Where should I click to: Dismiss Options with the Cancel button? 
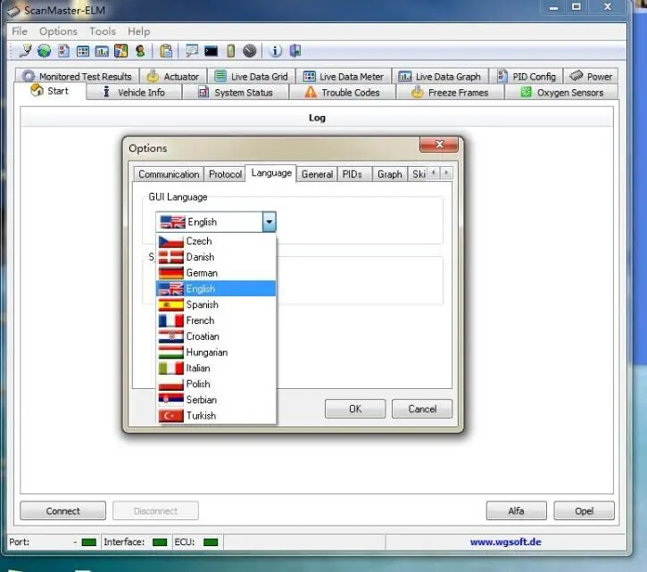coord(422,409)
